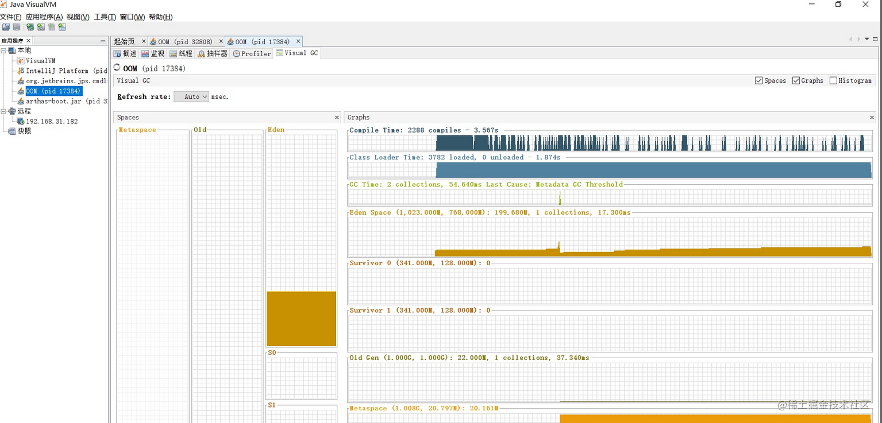Close the Spaces panel
Image resolution: width=882 pixels, height=423 pixels.
tap(337, 117)
